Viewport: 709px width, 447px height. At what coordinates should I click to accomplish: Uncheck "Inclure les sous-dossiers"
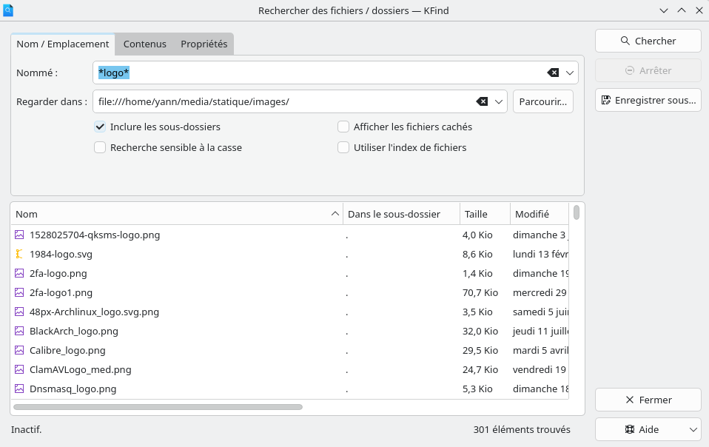point(100,127)
